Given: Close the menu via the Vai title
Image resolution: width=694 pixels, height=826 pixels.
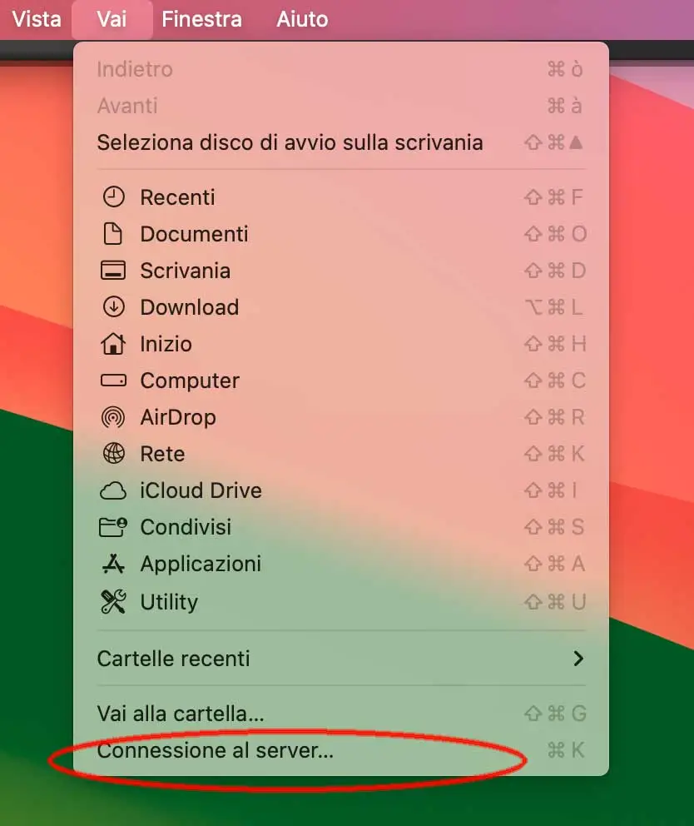Looking at the screenshot, I should pyautogui.click(x=112, y=19).
